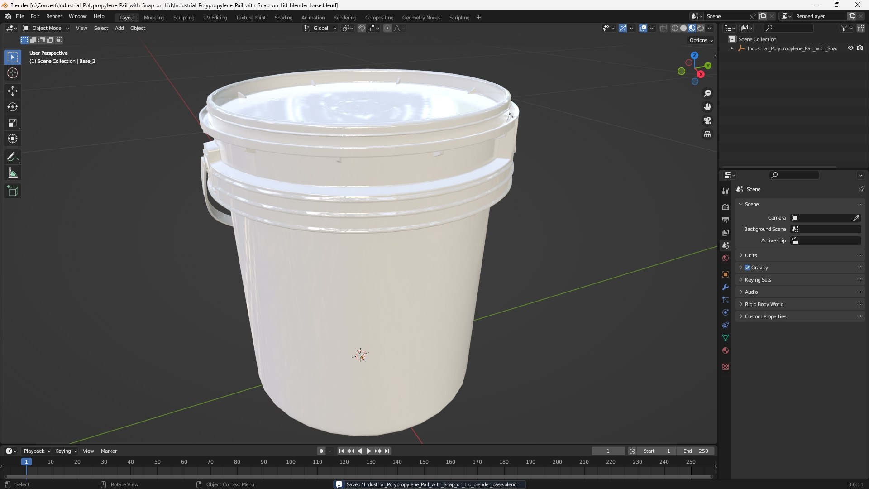Disable Industrial_Polypropylene_Pail collection in renders
The width and height of the screenshot is (869, 489).
pos(860,48)
